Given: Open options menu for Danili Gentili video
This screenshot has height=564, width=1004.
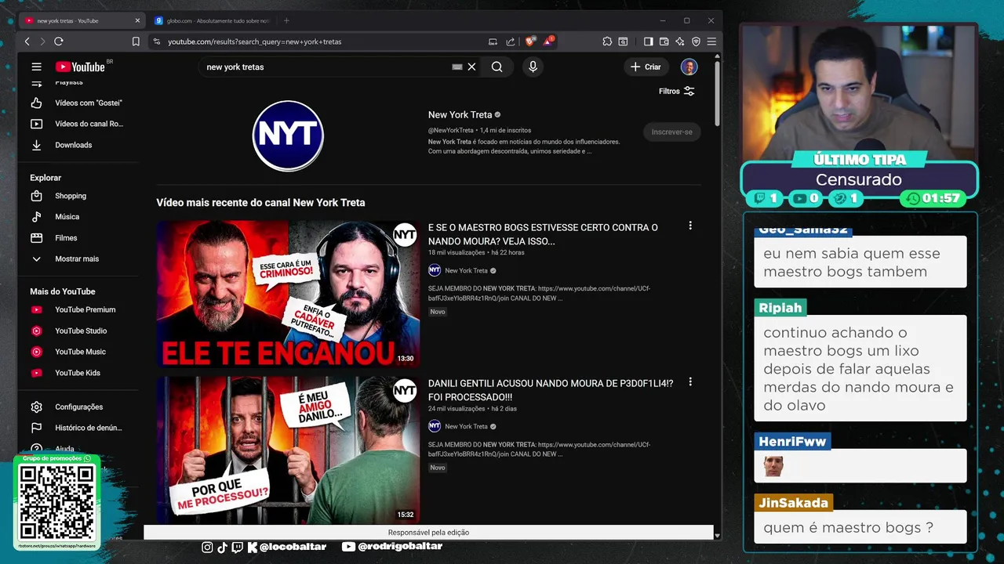Looking at the screenshot, I should pyautogui.click(x=690, y=382).
